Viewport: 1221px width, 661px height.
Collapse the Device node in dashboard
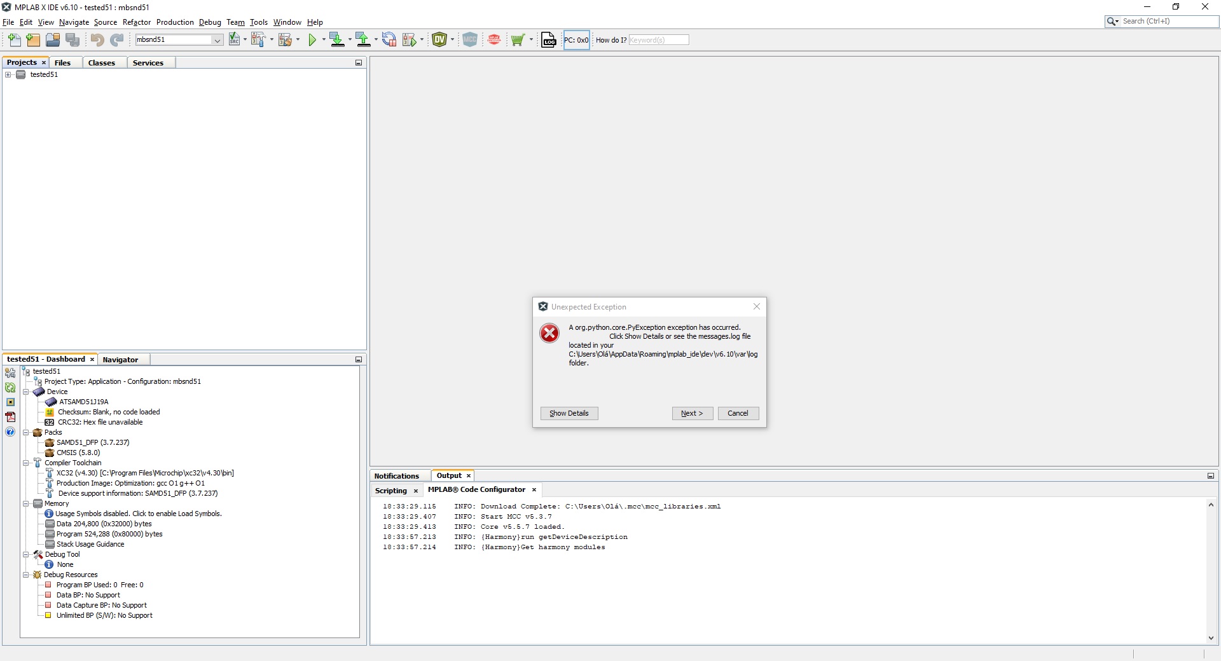pos(26,392)
